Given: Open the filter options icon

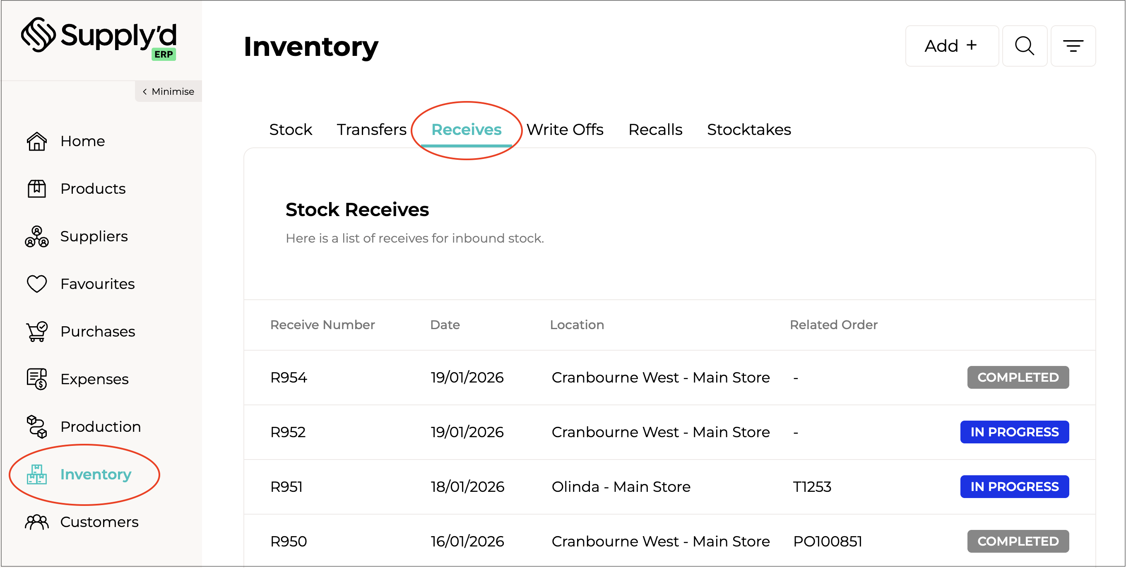Looking at the screenshot, I should point(1073,46).
